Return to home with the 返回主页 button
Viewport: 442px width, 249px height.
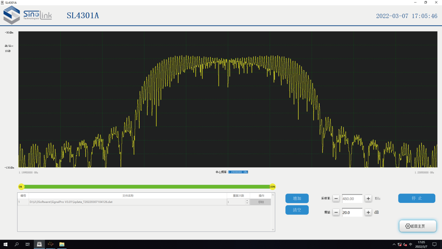(418, 226)
